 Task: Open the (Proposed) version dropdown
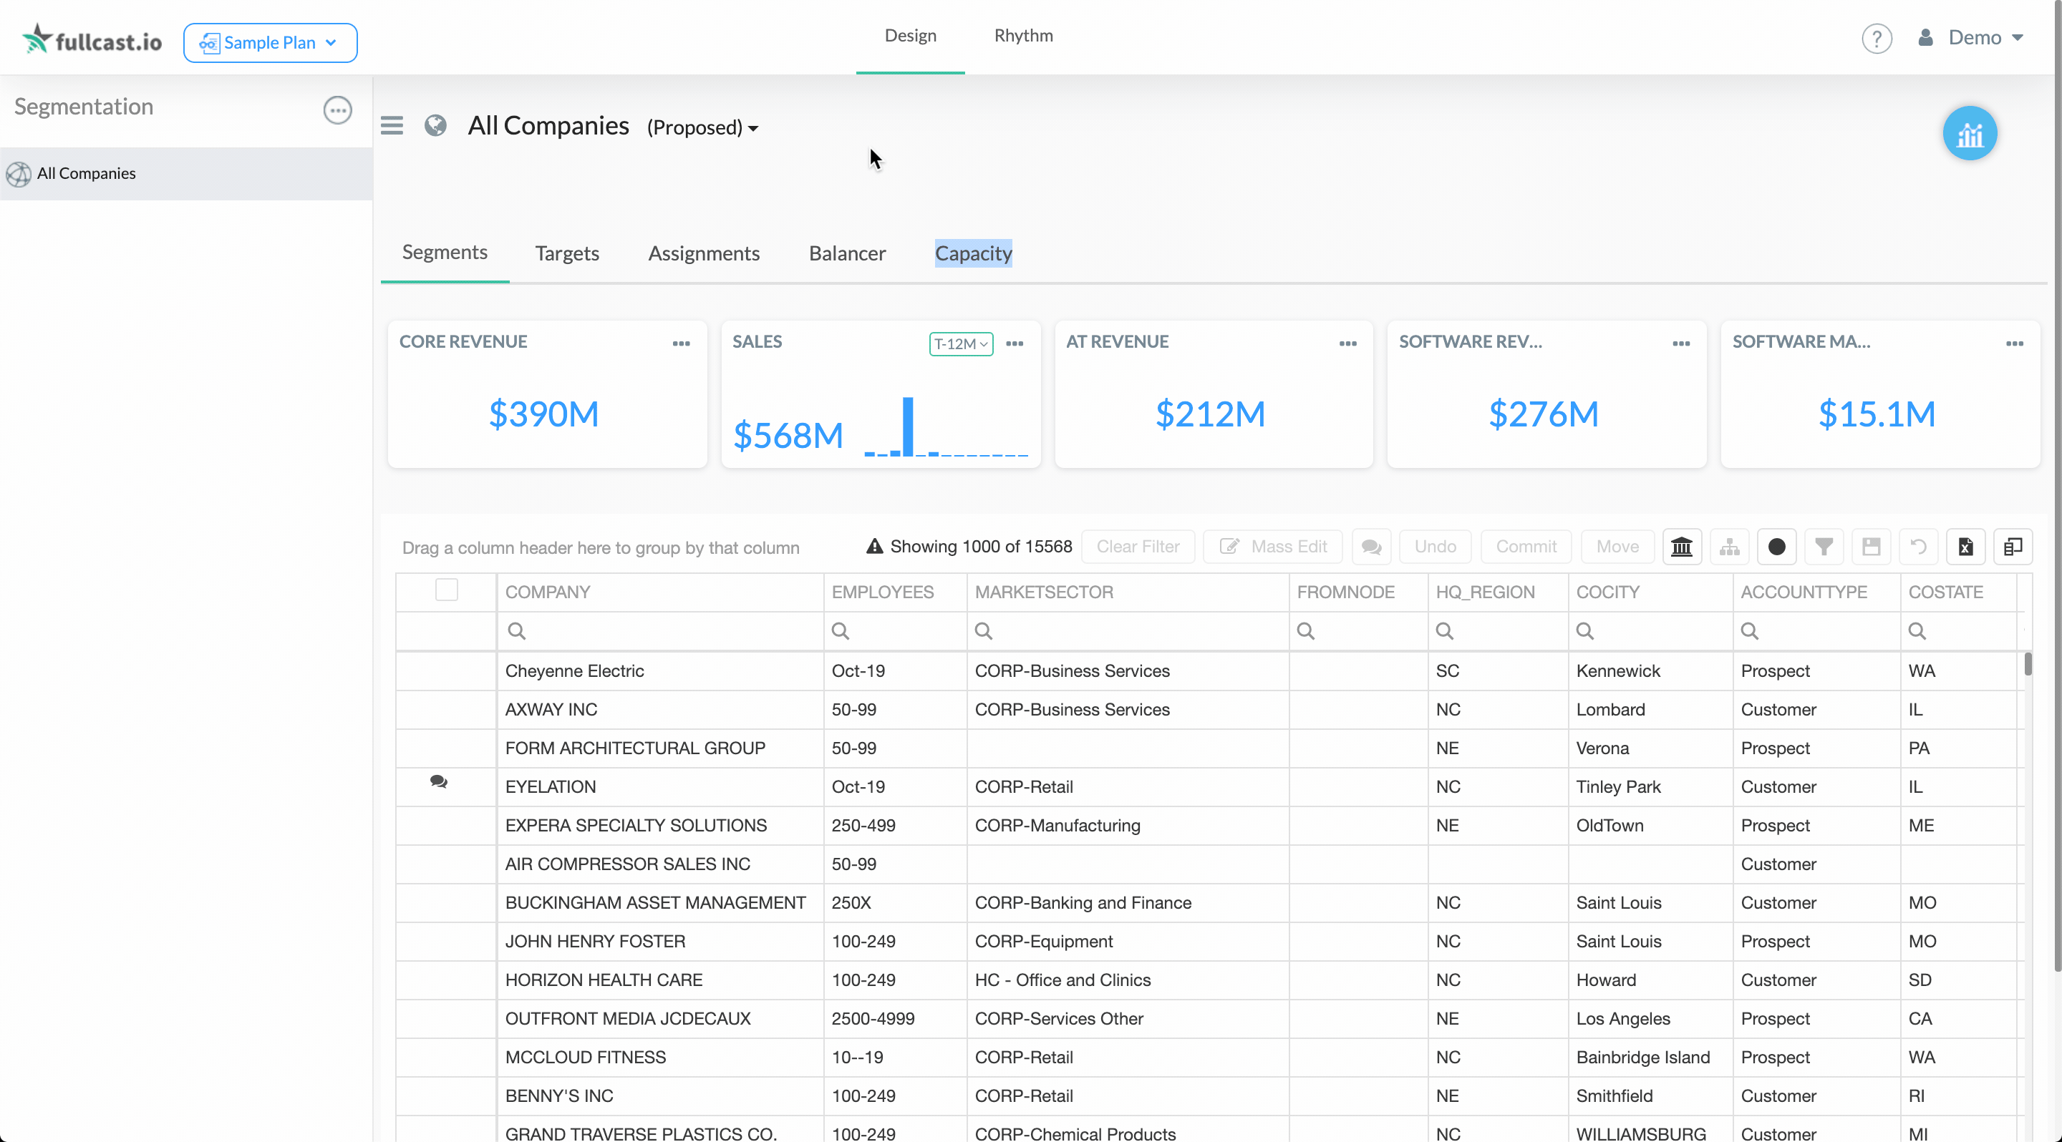(702, 128)
